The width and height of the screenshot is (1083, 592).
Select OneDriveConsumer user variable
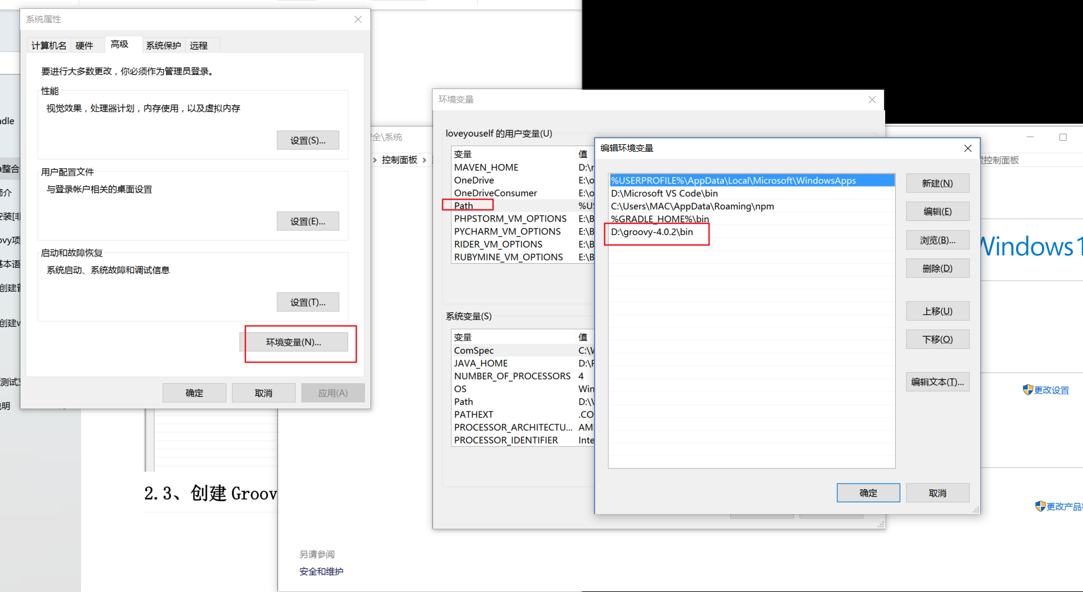click(x=523, y=193)
